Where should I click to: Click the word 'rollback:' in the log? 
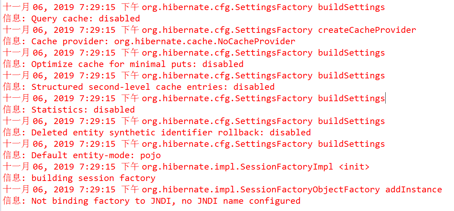[x=241, y=133]
